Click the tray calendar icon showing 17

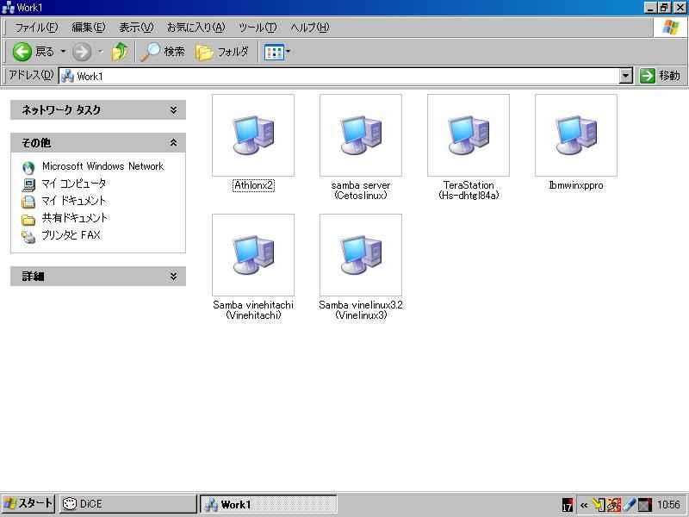tap(568, 505)
